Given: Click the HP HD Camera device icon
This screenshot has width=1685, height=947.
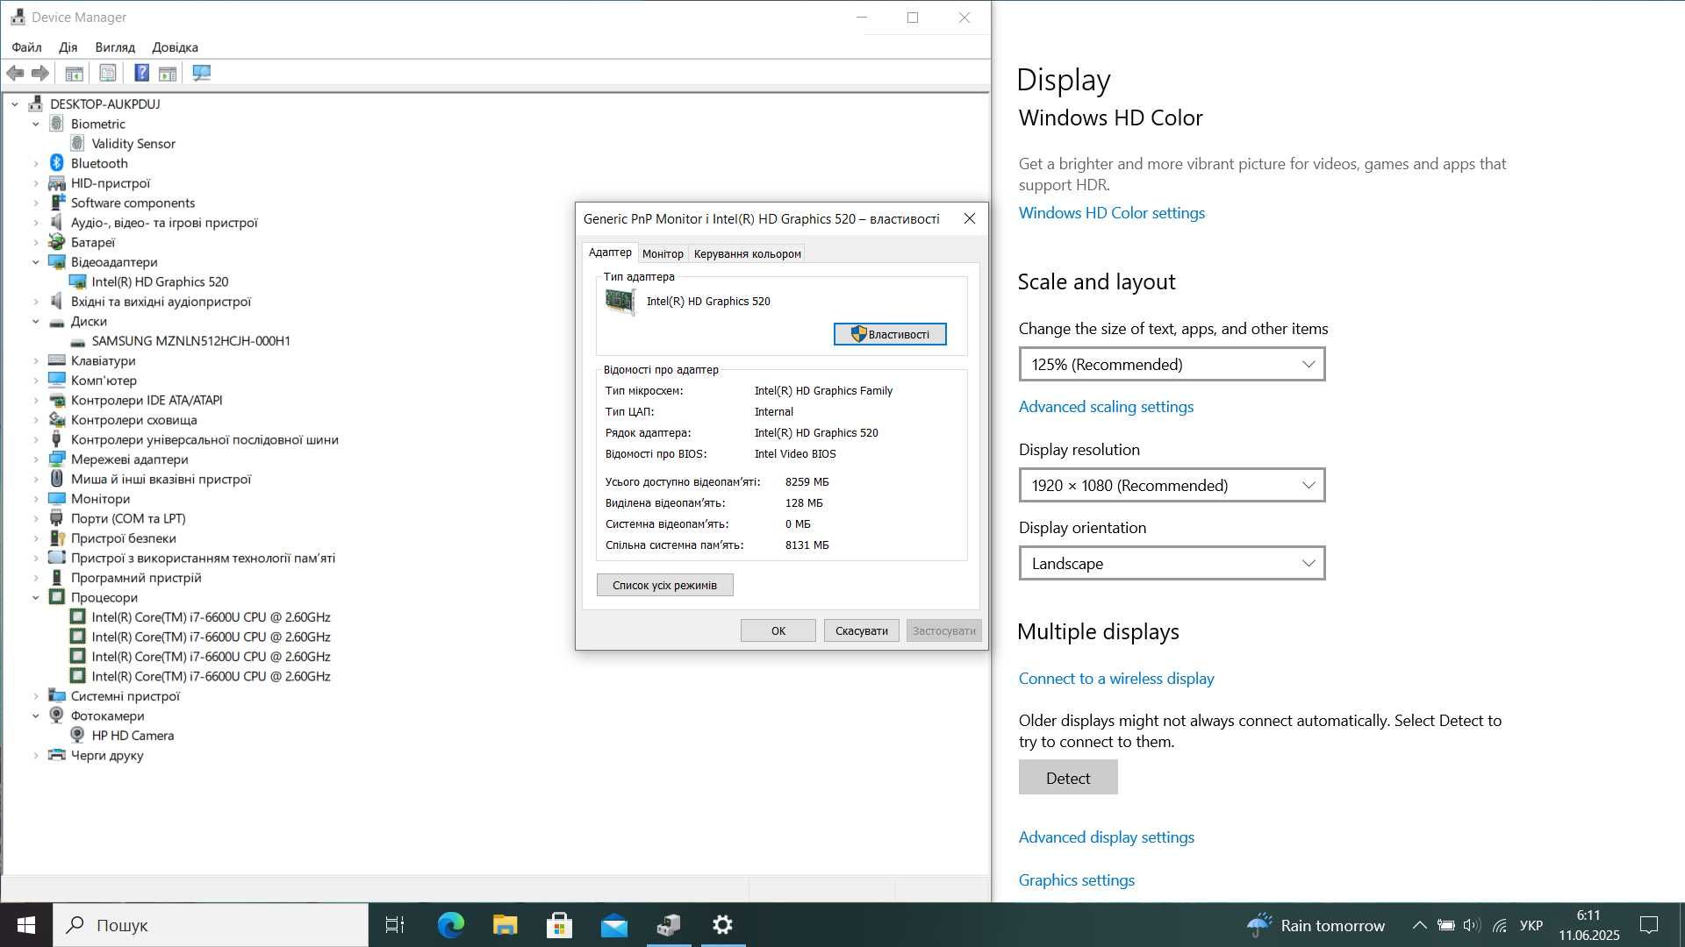Looking at the screenshot, I should point(77,735).
